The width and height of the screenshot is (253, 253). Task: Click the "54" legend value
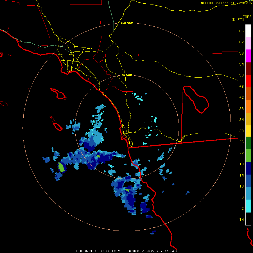[241, 64]
